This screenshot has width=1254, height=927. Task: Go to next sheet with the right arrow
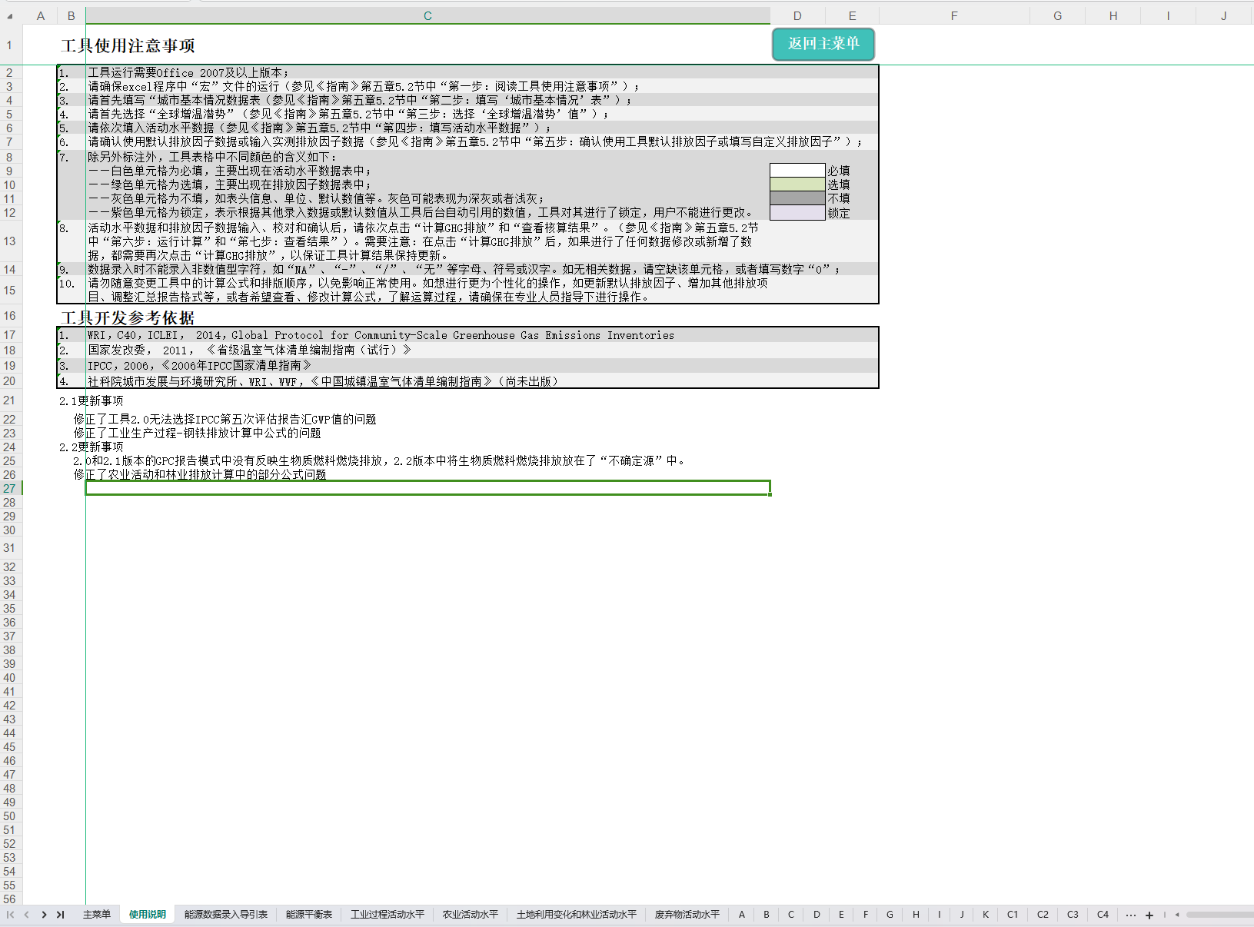click(44, 915)
